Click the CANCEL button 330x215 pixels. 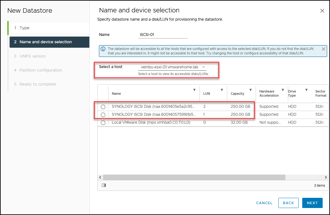tap(264, 203)
